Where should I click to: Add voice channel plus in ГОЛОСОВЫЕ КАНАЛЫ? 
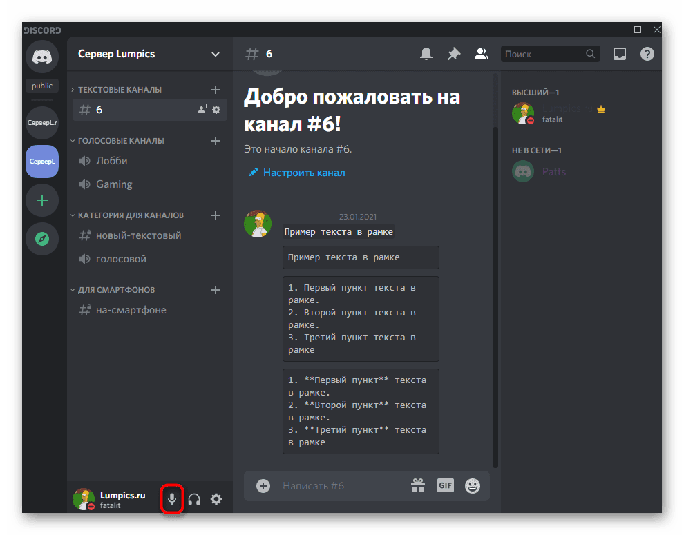(216, 141)
